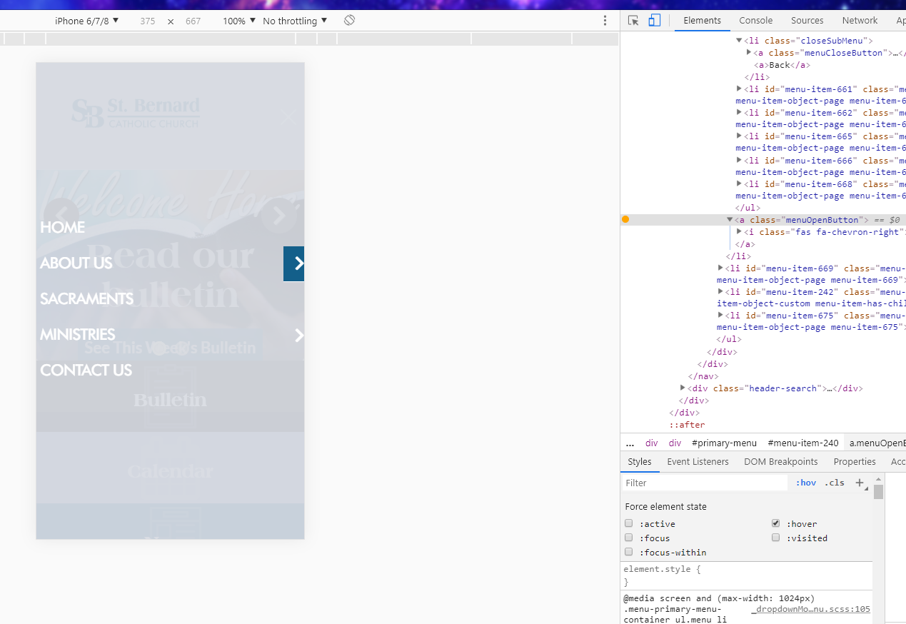Switch to the Console tab

(x=755, y=21)
